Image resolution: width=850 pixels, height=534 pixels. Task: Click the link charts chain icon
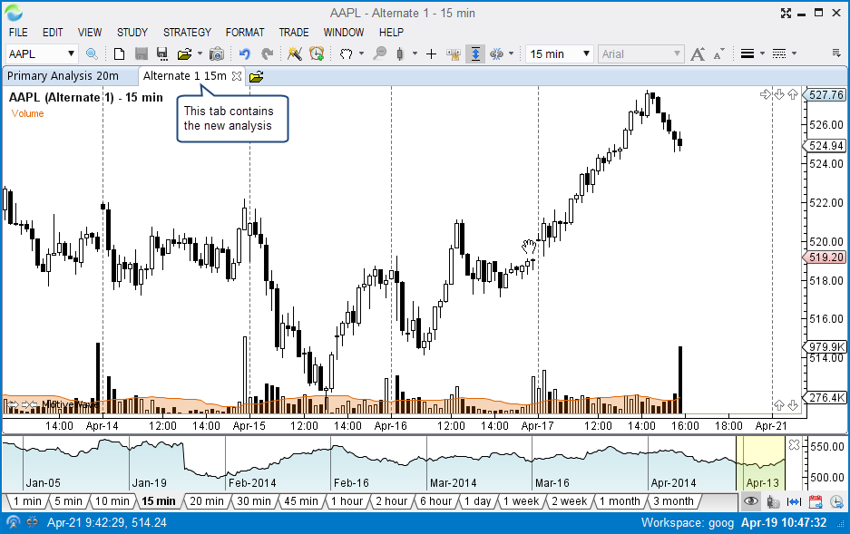point(496,53)
